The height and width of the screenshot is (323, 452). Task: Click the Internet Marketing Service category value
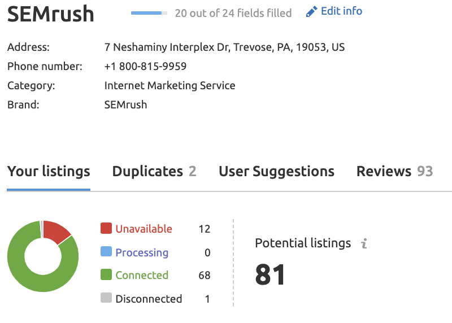170,86
